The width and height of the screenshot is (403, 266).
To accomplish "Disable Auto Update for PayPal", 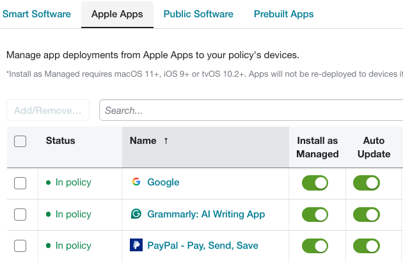I will (367, 246).
